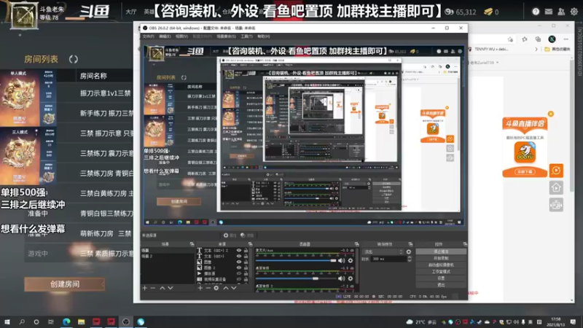Screen dimensions: 583x328
Task: Close the 斗鱼直播伴侣 promo card
Action: (x=551, y=114)
